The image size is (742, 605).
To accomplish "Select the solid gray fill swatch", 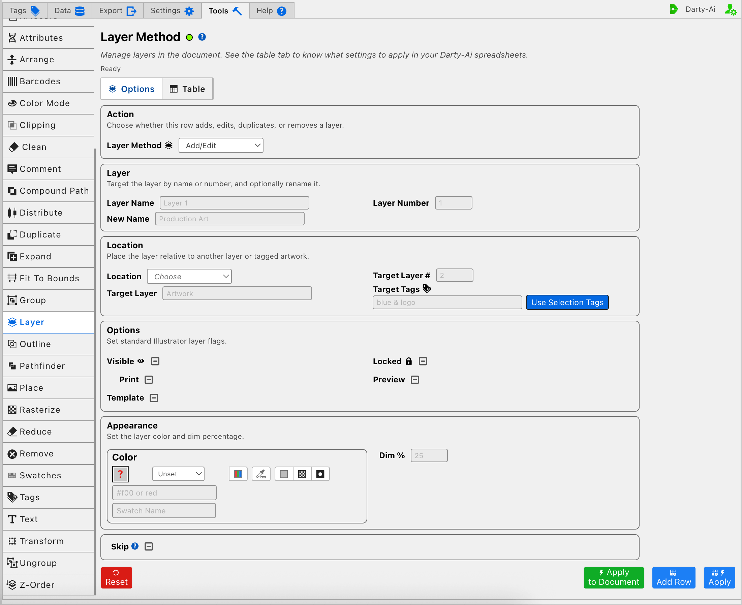I will [x=284, y=474].
